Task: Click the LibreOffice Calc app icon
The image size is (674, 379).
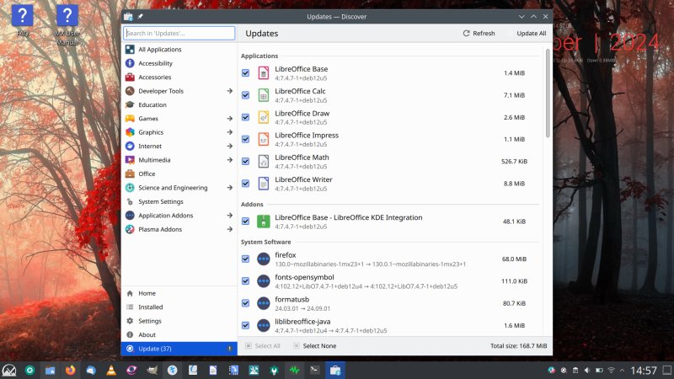Action: pyautogui.click(x=263, y=95)
